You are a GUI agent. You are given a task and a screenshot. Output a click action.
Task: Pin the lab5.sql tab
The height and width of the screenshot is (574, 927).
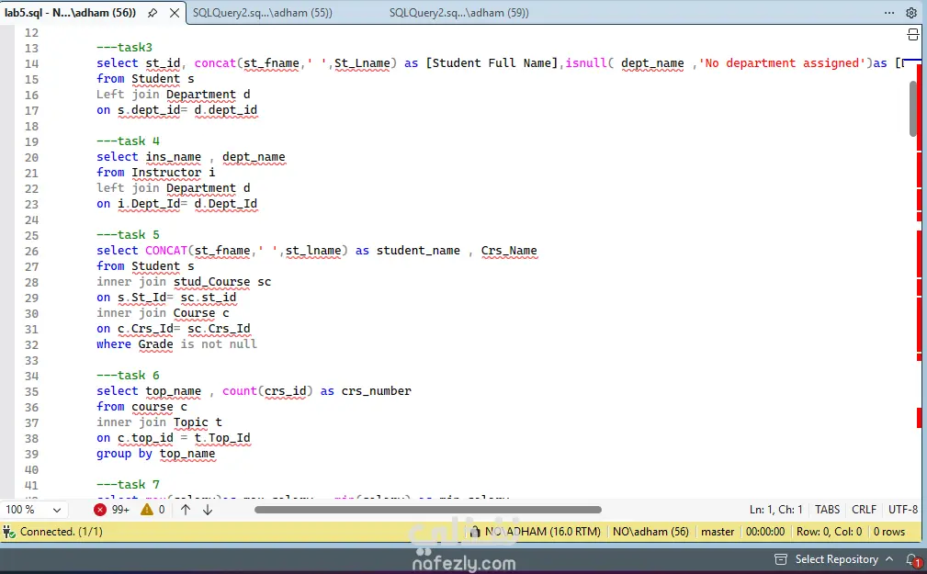pyautogui.click(x=153, y=13)
